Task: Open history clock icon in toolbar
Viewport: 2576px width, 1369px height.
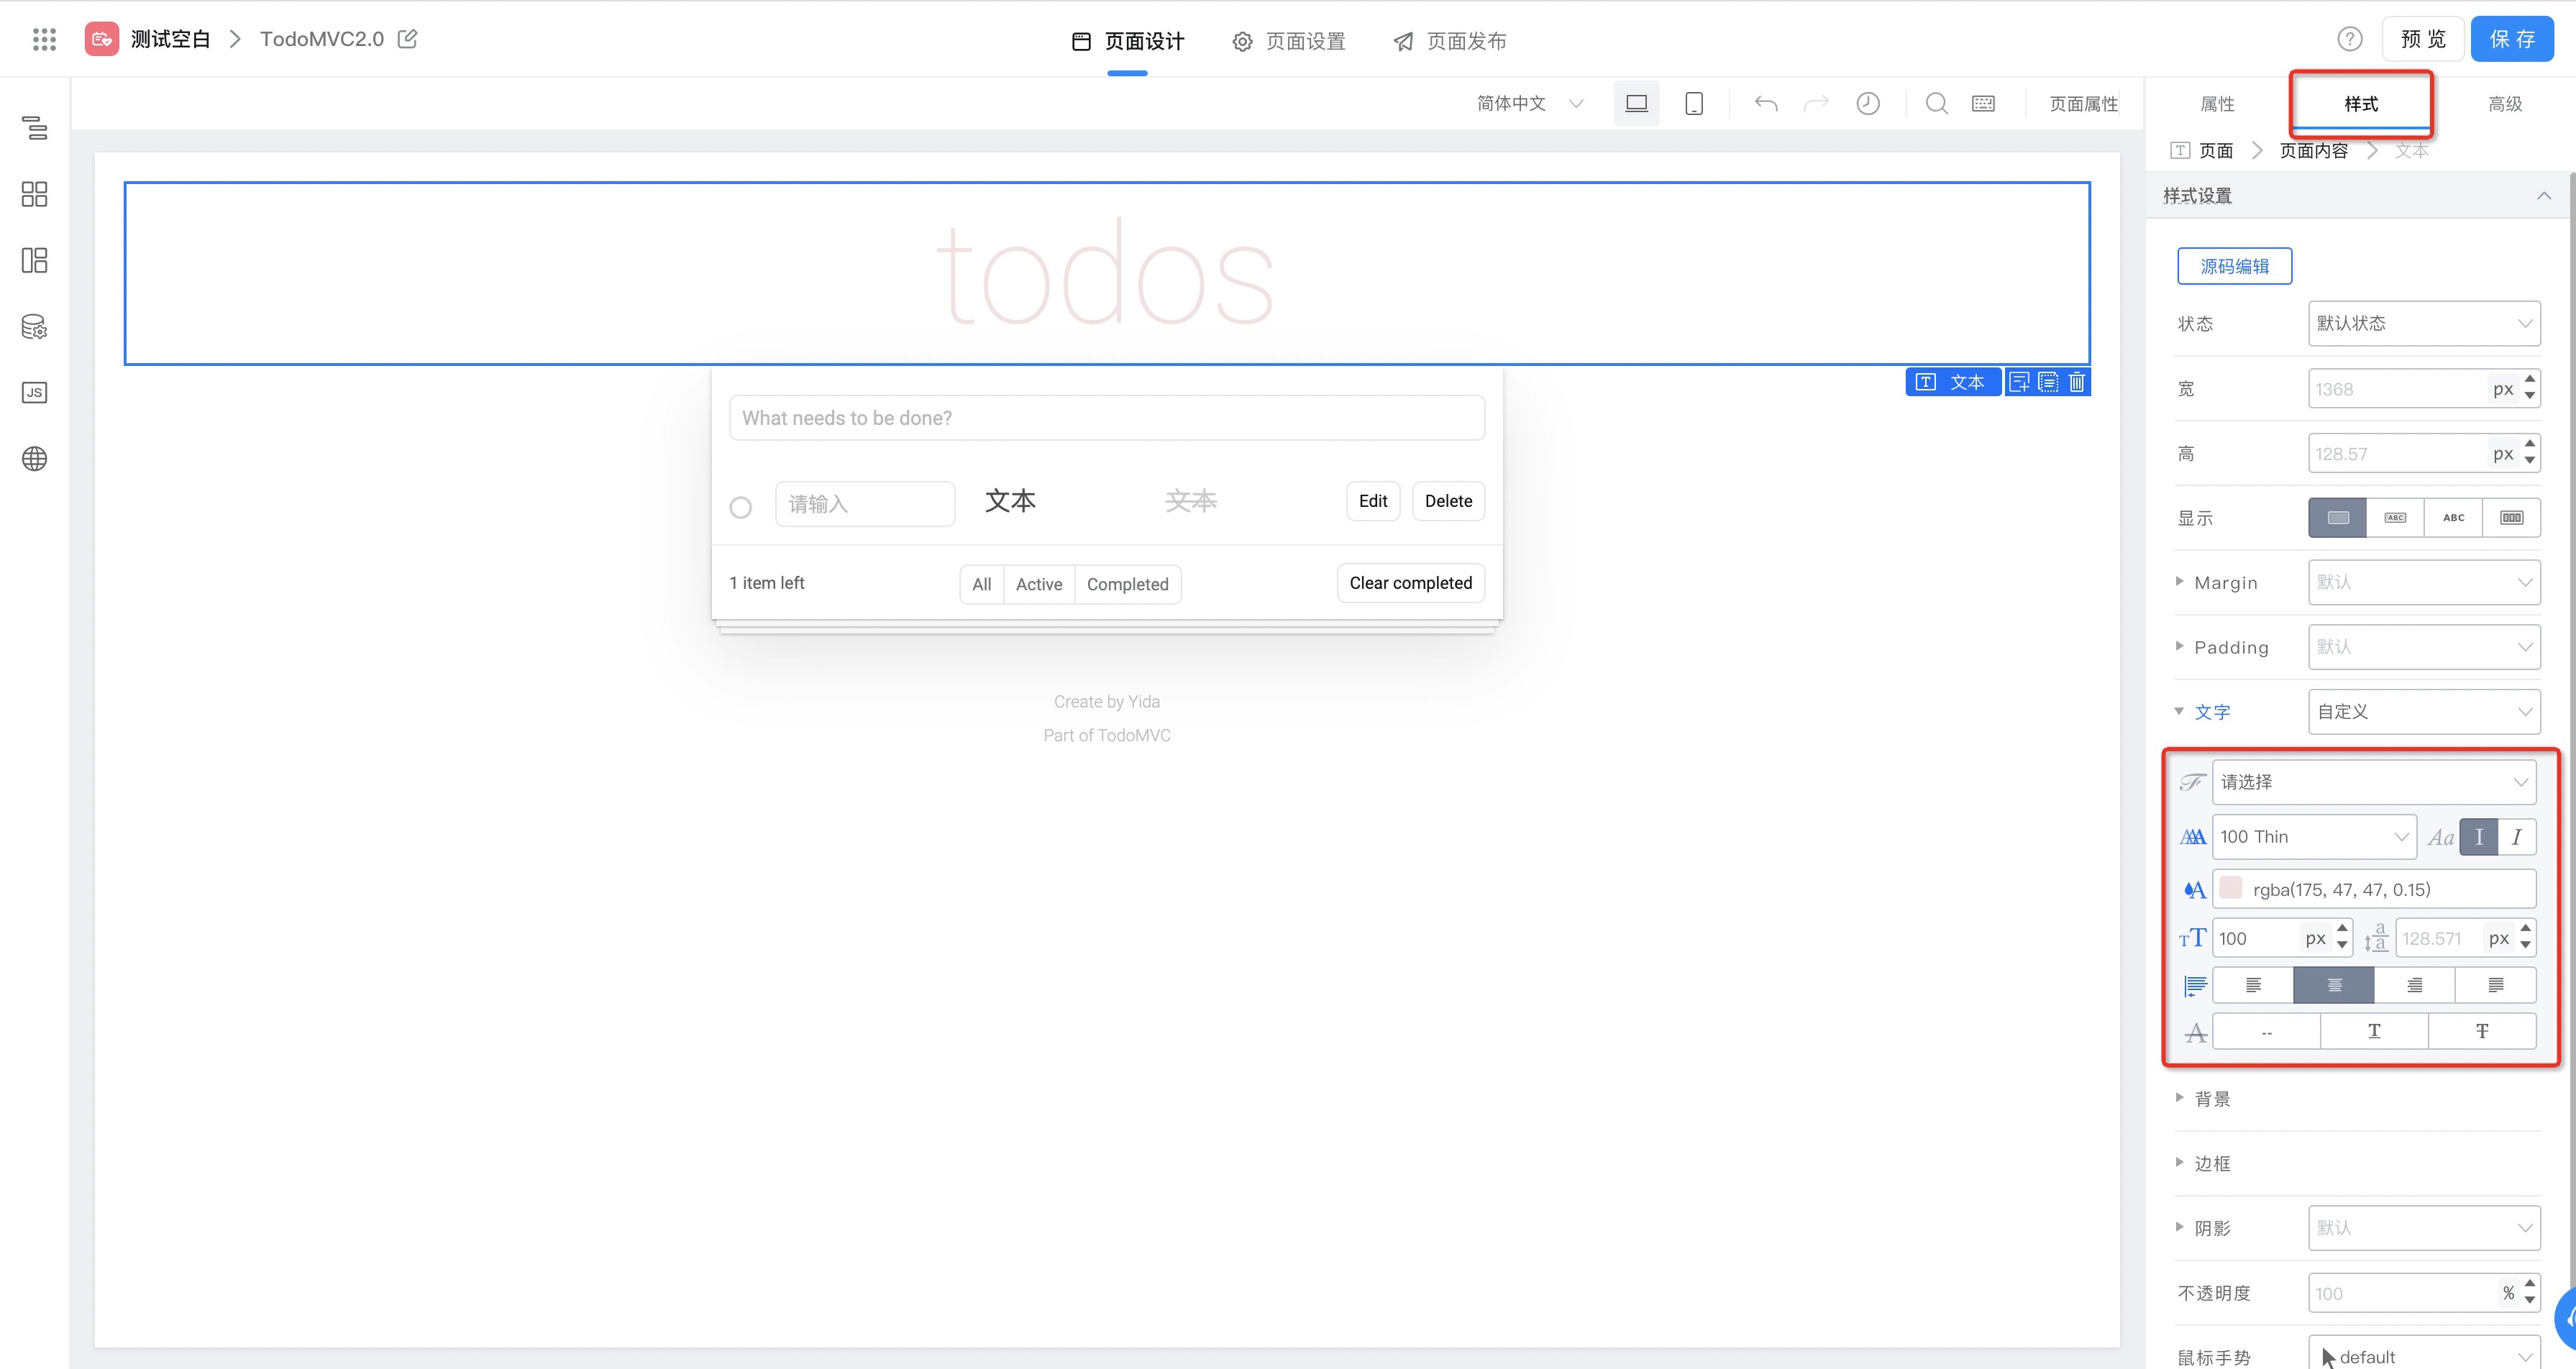Action: pos(1867,103)
